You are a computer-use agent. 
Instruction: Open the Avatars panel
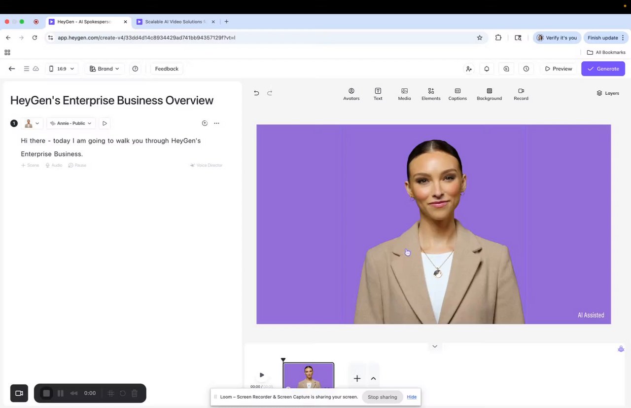click(351, 94)
